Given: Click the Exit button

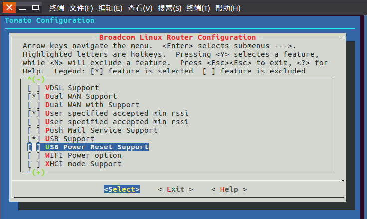Looking at the screenshot, I should point(176,189).
